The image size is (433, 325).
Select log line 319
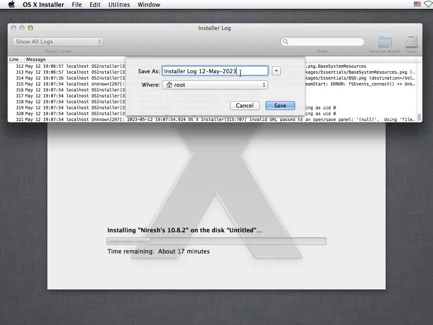tap(212, 108)
